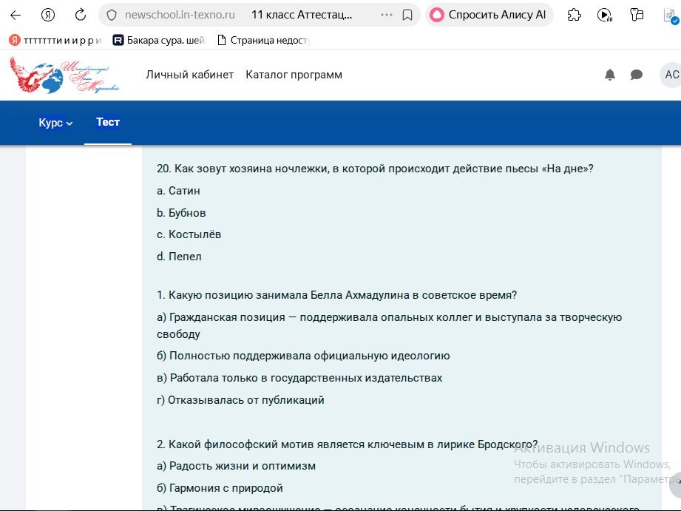Open the page options three-dots menu
The height and width of the screenshot is (511, 681).
tap(386, 16)
